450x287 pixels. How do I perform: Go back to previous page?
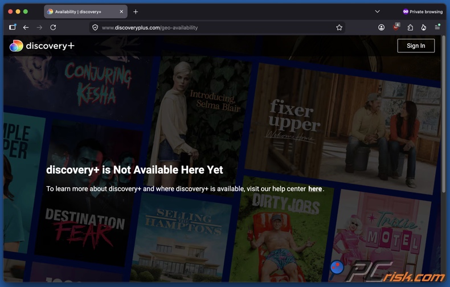pos(26,27)
